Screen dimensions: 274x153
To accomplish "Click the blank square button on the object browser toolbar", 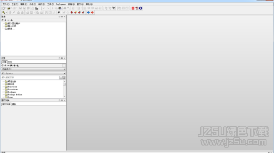I will point(64,66).
